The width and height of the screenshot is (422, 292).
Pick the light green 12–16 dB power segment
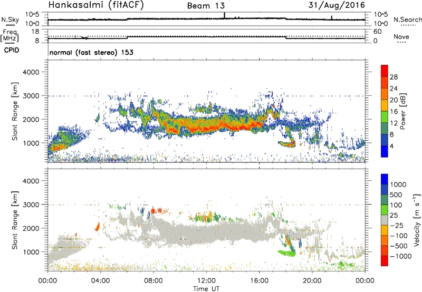[385, 116]
